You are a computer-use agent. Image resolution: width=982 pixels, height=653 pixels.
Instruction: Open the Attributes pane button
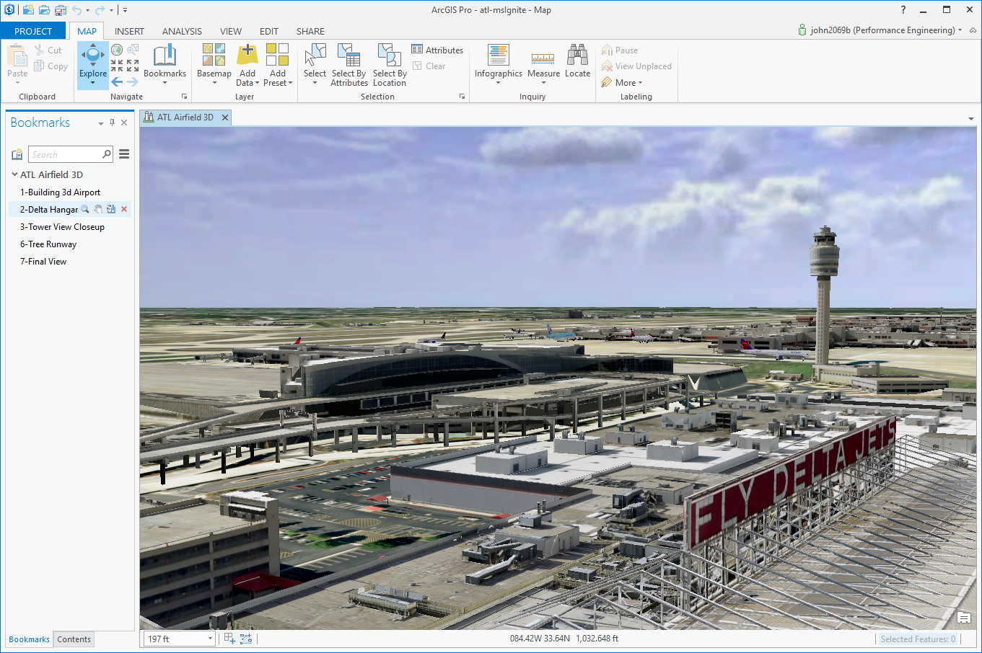(437, 50)
